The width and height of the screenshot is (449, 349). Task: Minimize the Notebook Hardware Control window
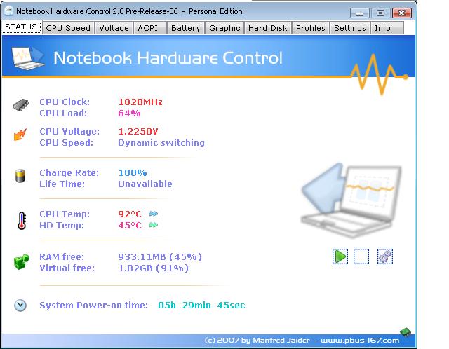coord(360,13)
